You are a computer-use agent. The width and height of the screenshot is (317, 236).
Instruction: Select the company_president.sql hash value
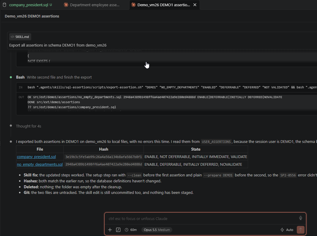[103, 157]
